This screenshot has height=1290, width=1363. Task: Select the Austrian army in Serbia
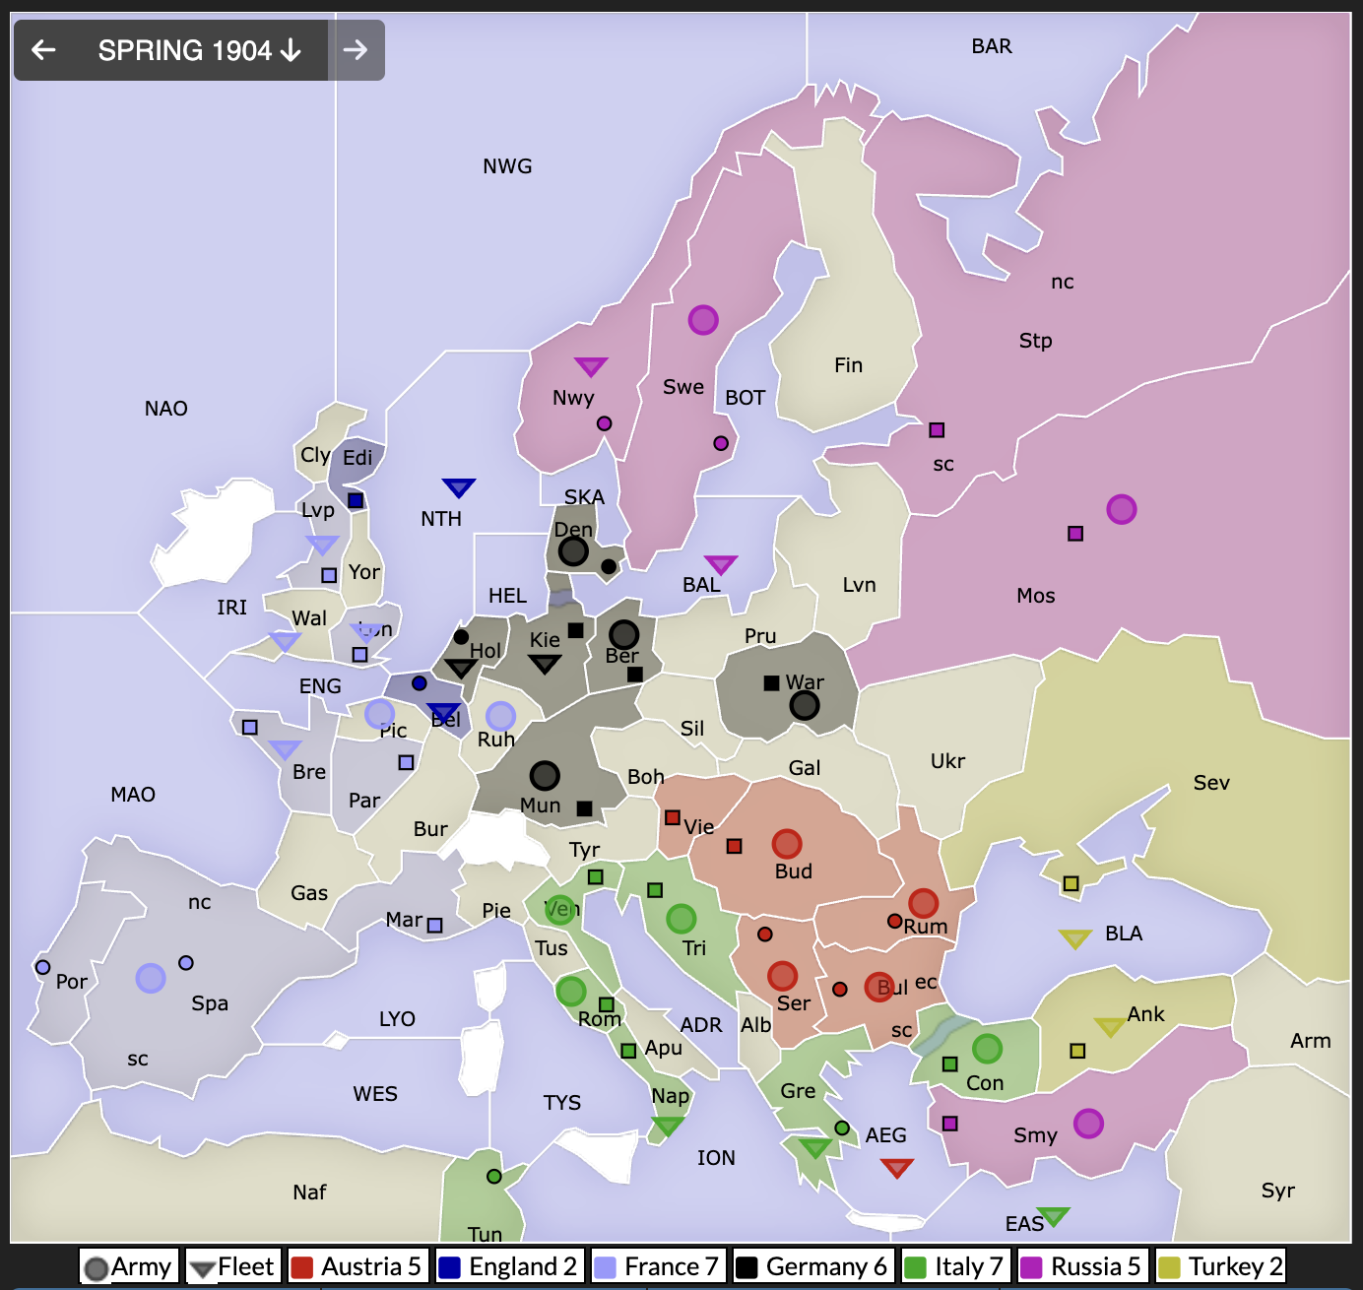pos(783,976)
